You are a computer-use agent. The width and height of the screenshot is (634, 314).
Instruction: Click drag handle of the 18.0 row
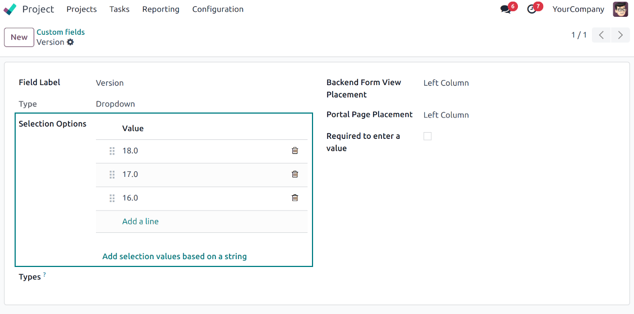112,151
